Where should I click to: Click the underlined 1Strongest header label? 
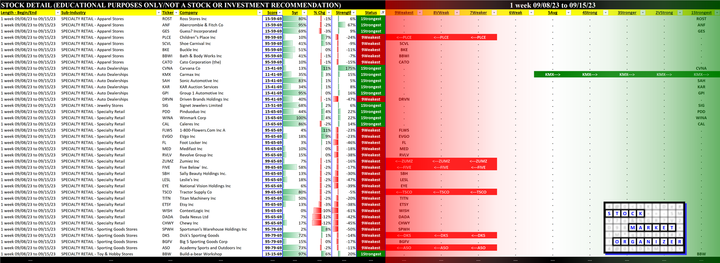(701, 13)
